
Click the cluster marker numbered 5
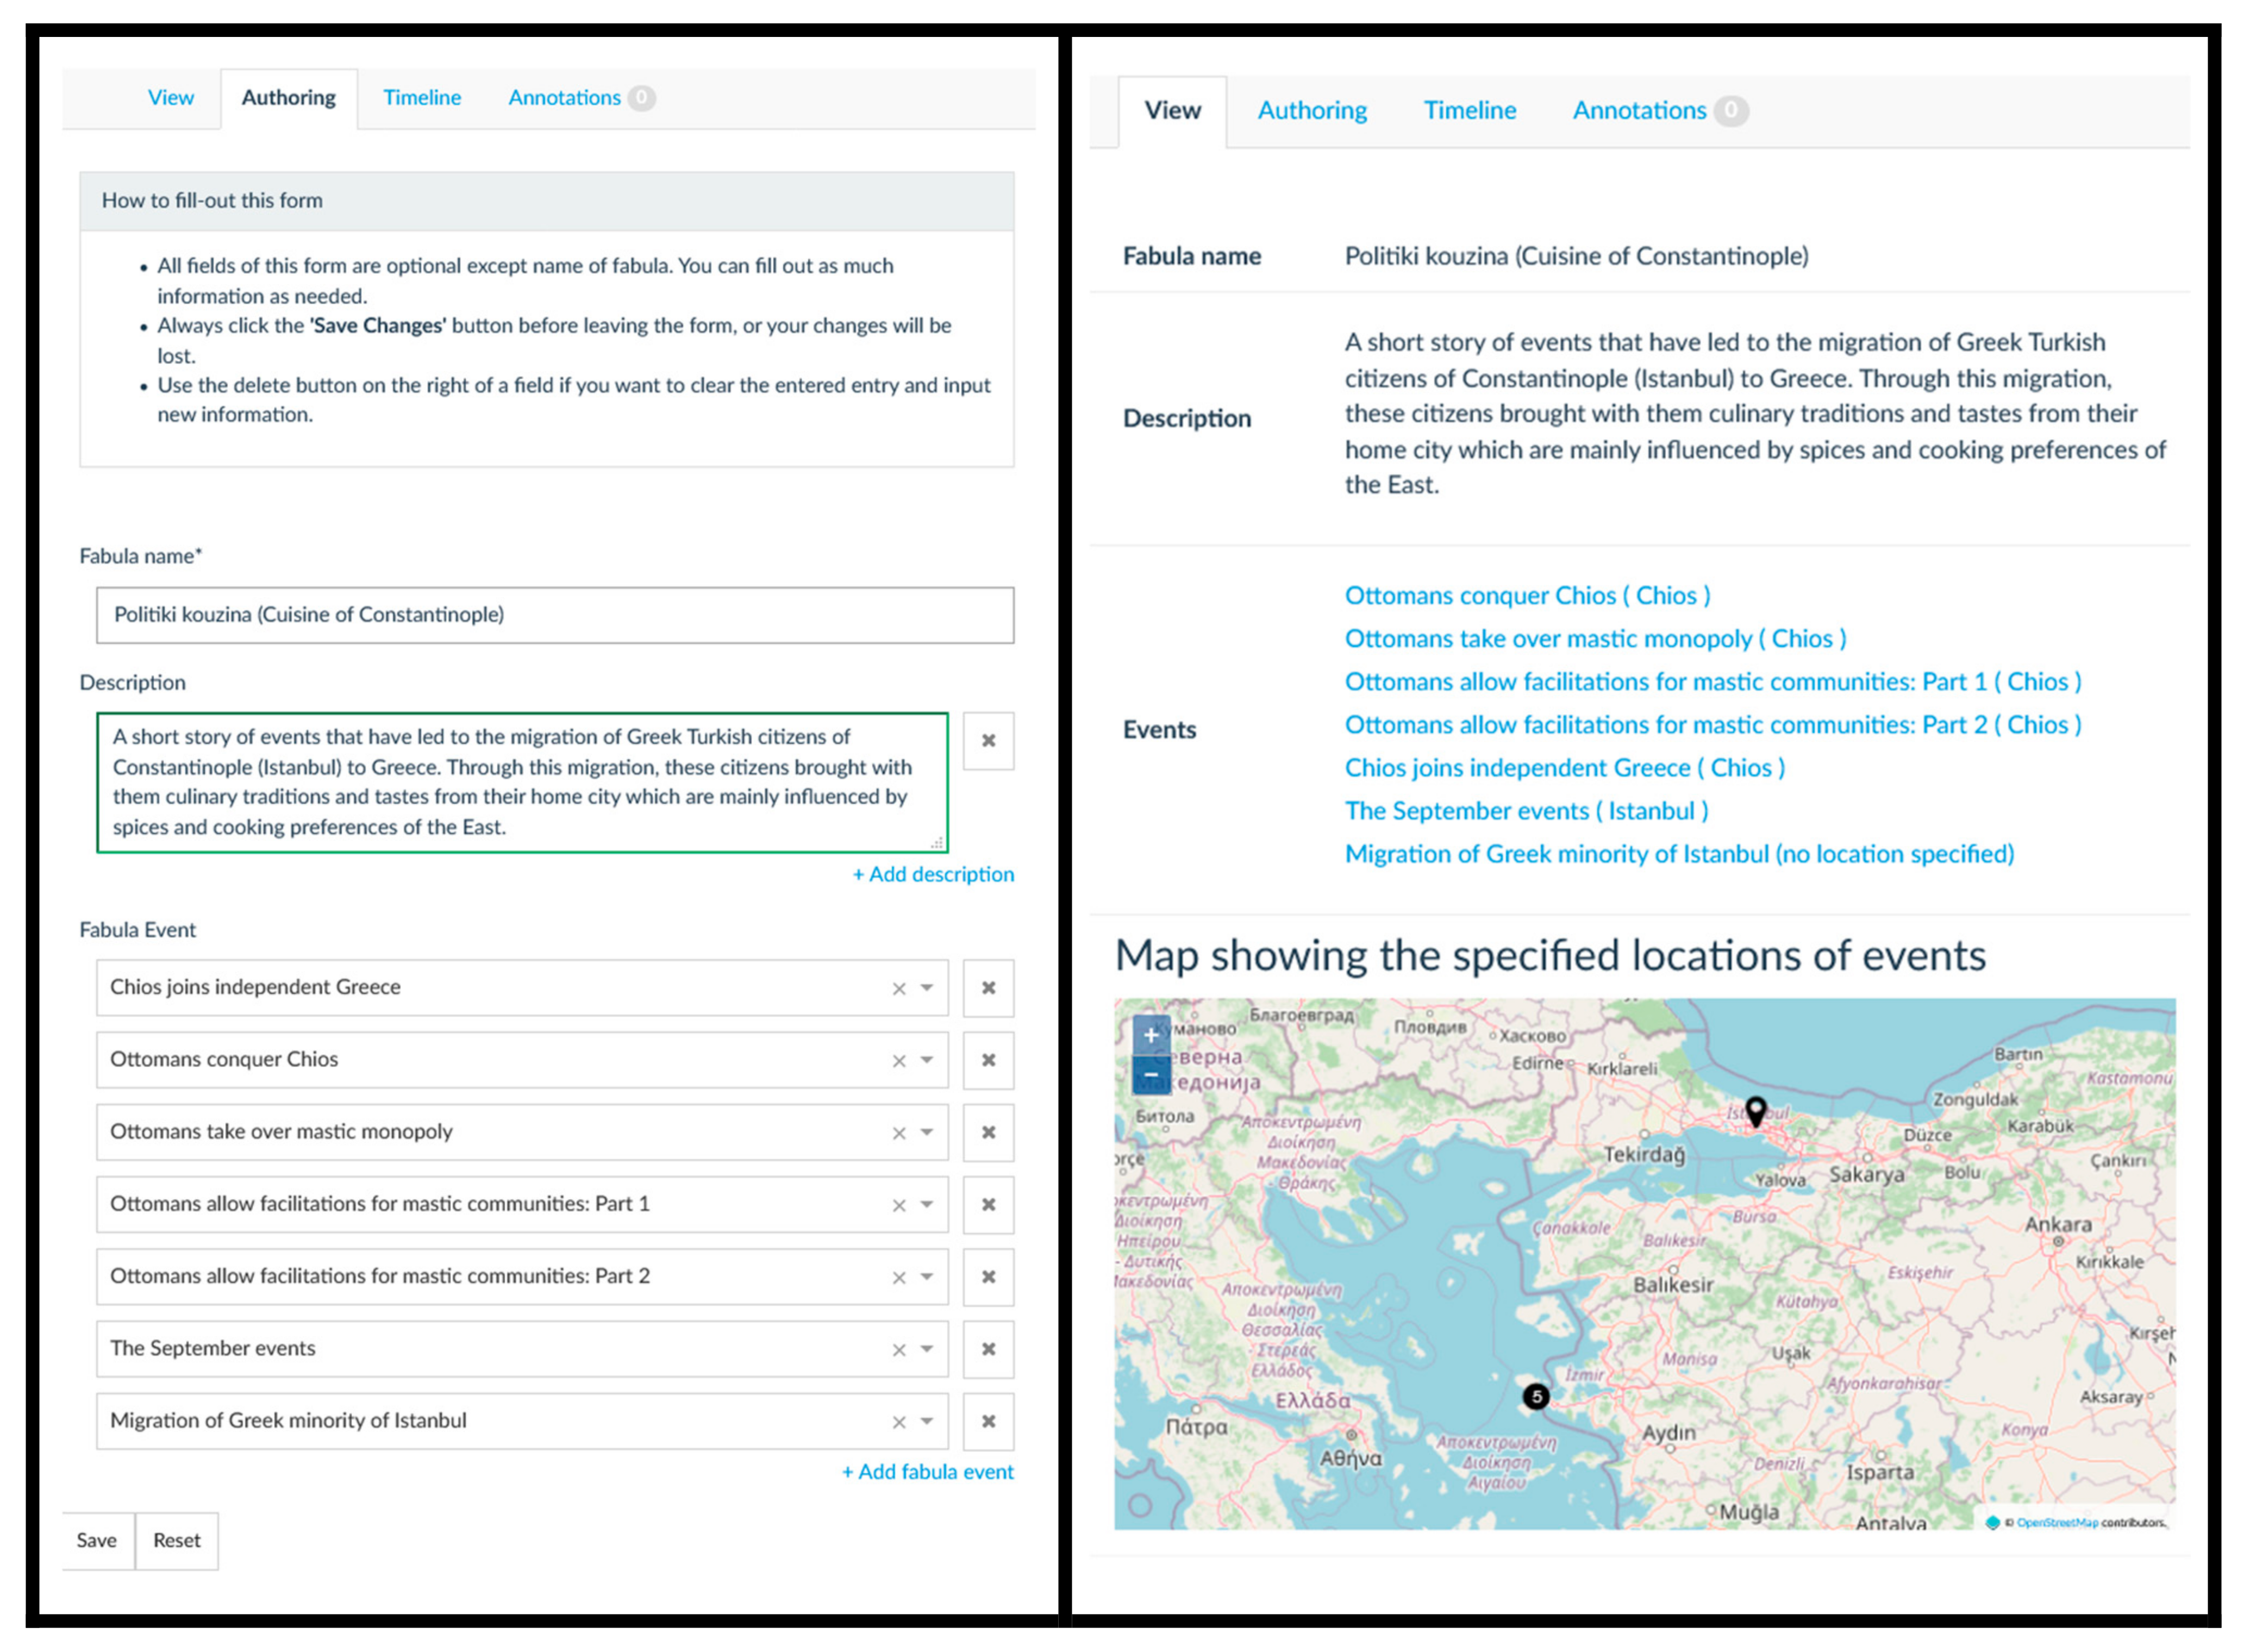(1536, 1396)
